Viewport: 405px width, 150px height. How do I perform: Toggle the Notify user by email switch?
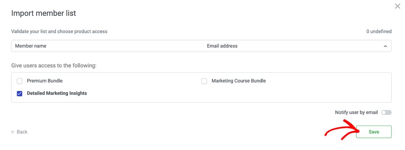point(386,112)
